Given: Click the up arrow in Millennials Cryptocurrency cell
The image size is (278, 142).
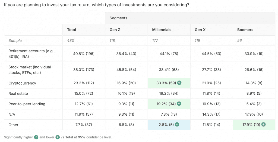Looking at the screenshot, I should [x=179, y=83].
